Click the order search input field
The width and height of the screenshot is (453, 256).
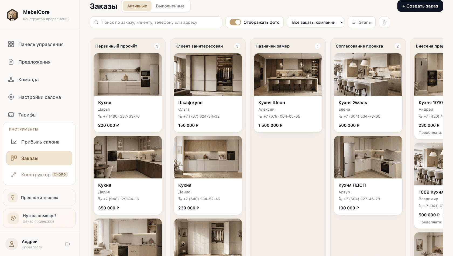(156, 22)
